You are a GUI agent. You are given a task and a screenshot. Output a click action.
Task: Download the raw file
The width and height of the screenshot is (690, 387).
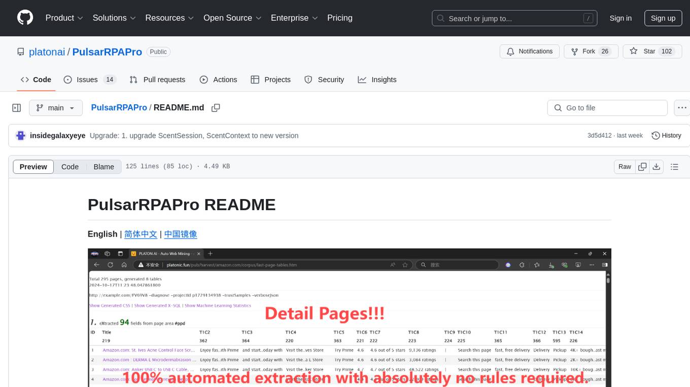[656, 167]
